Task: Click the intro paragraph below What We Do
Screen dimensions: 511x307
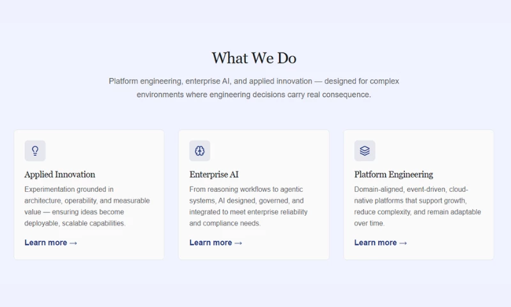Action: 254,88
